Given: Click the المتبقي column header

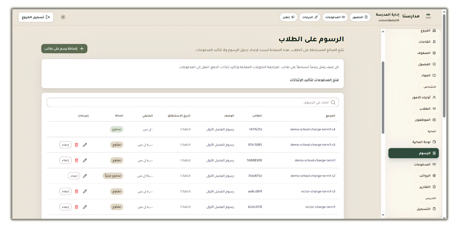Looking at the screenshot, I should coord(148,116).
